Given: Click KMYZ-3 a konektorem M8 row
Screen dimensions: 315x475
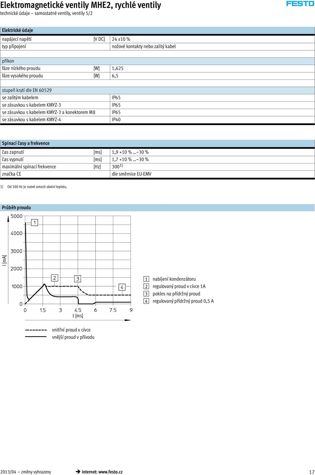Looking at the screenshot, I should [157, 112].
